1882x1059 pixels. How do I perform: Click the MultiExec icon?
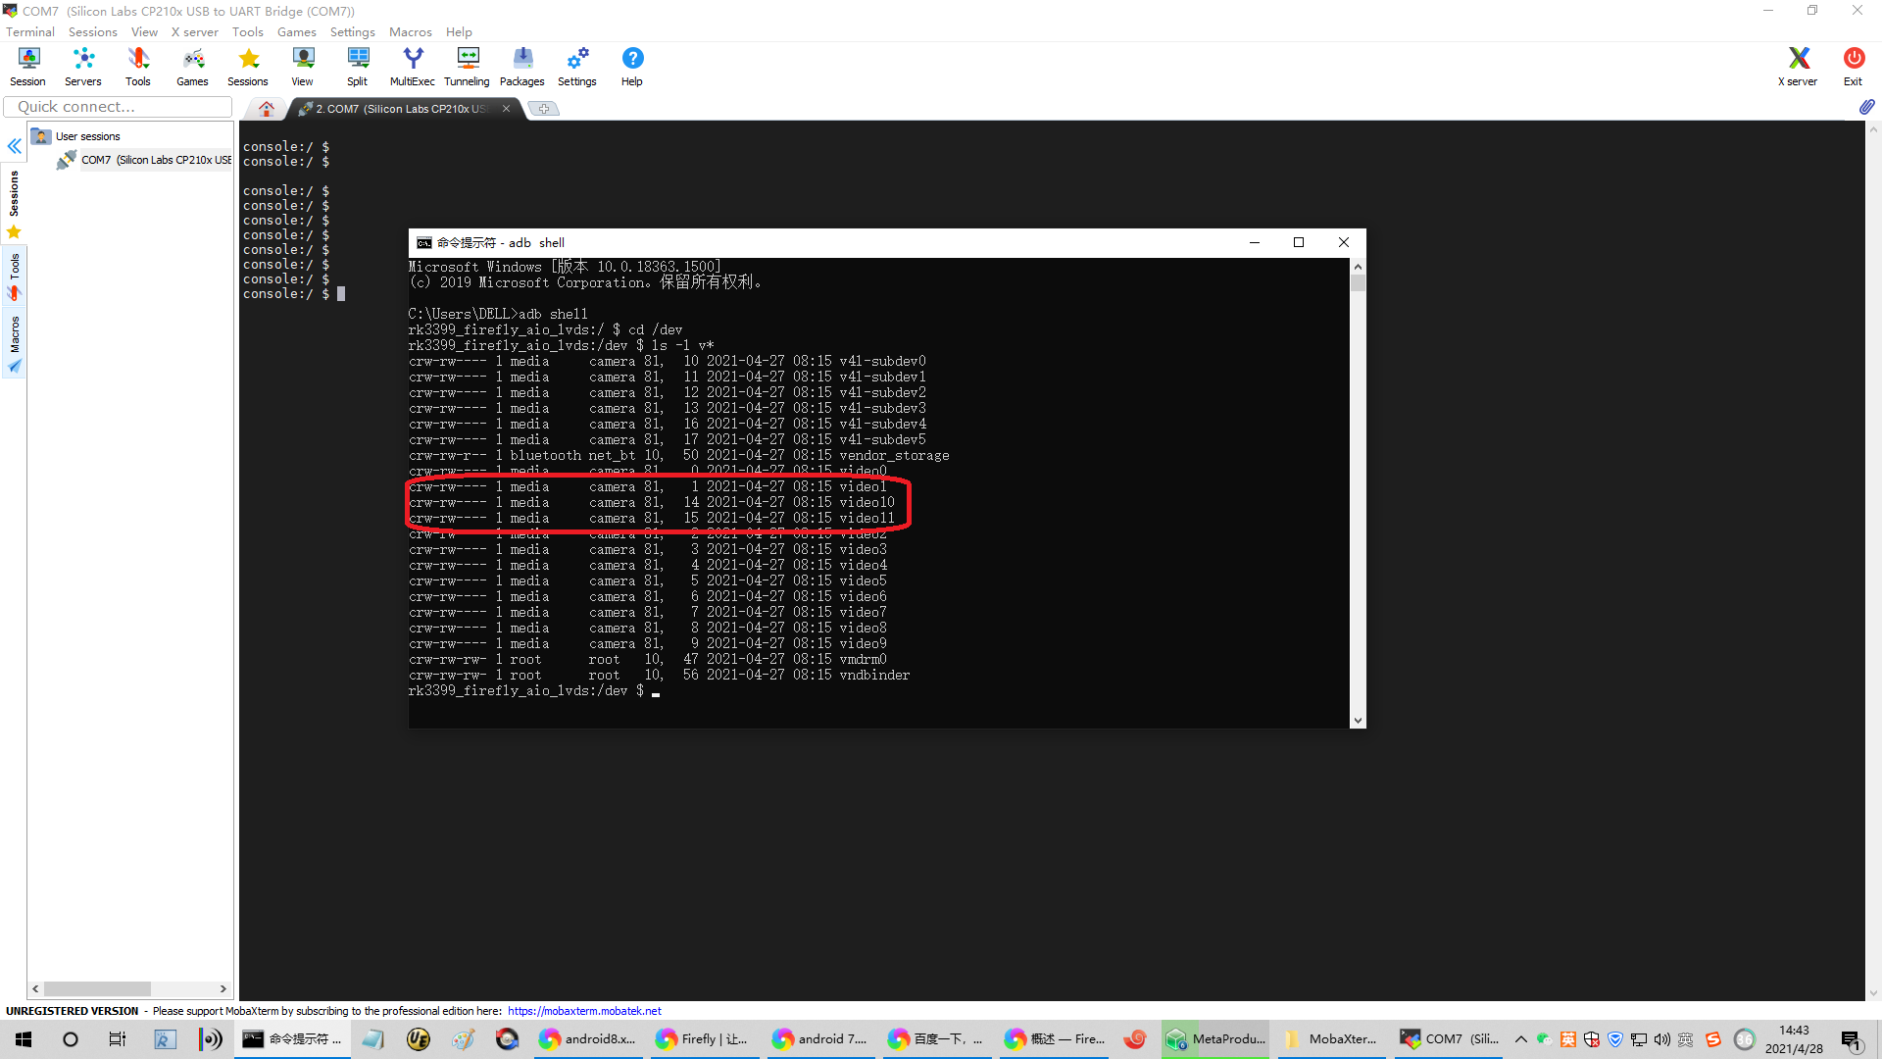pyautogui.click(x=412, y=67)
